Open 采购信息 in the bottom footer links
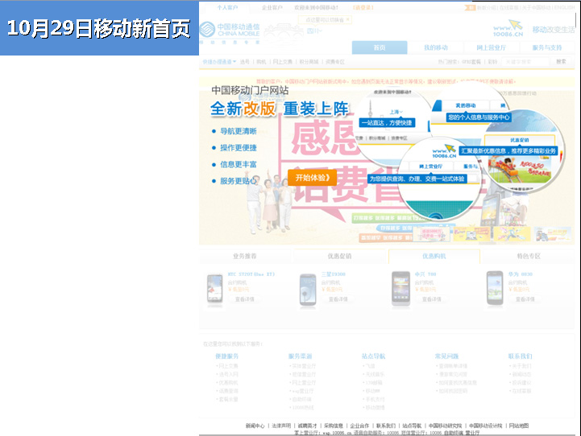This screenshot has height=436, width=581. [x=334, y=426]
